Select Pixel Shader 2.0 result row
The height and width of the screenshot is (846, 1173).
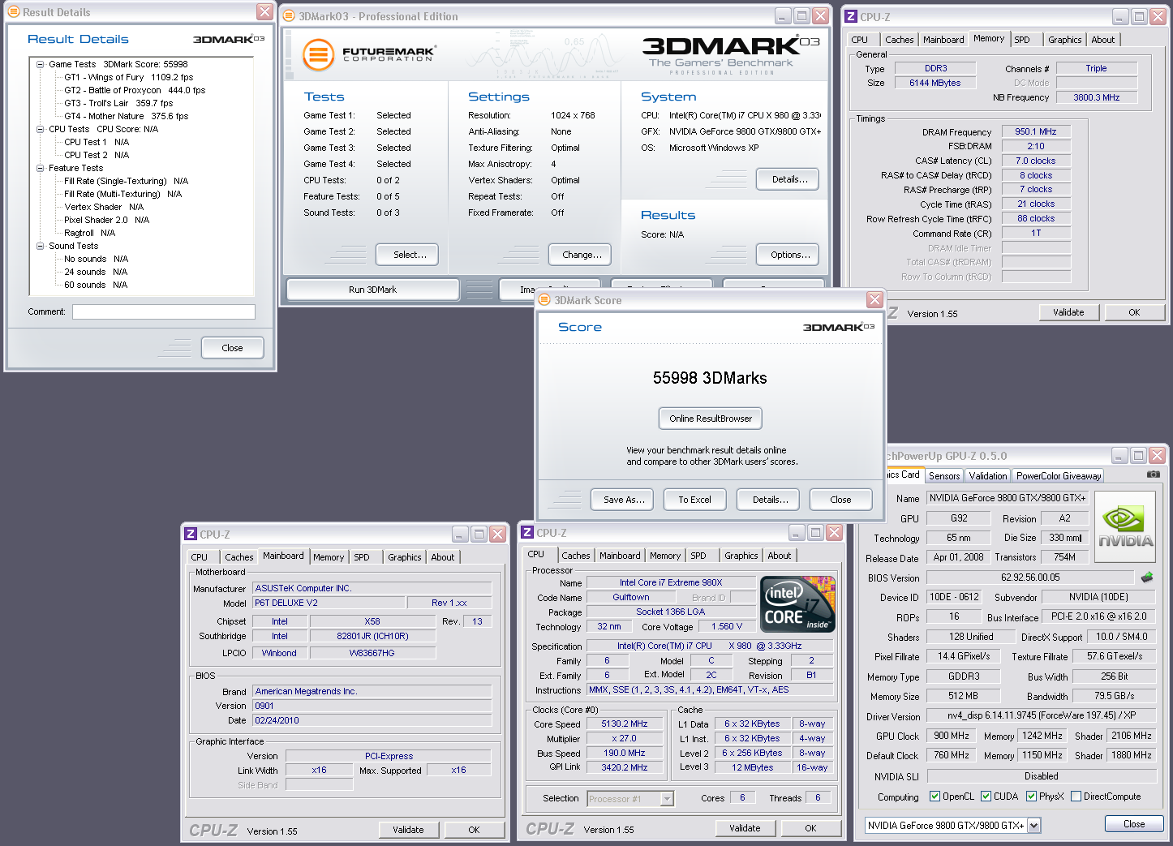point(107,220)
